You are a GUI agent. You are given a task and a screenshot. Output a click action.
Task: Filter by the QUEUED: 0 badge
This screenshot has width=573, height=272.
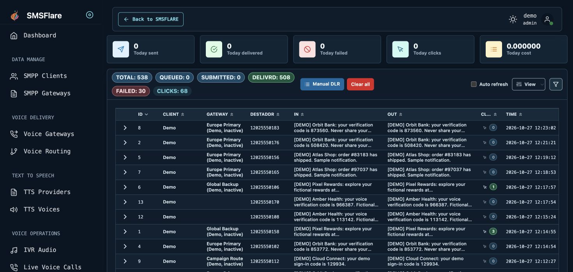pyautogui.click(x=175, y=78)
